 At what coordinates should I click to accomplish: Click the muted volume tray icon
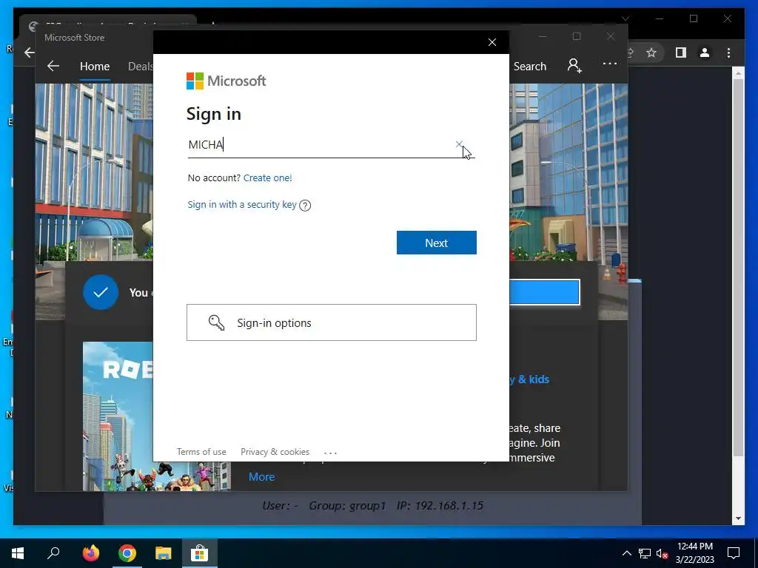pos(663,553)
